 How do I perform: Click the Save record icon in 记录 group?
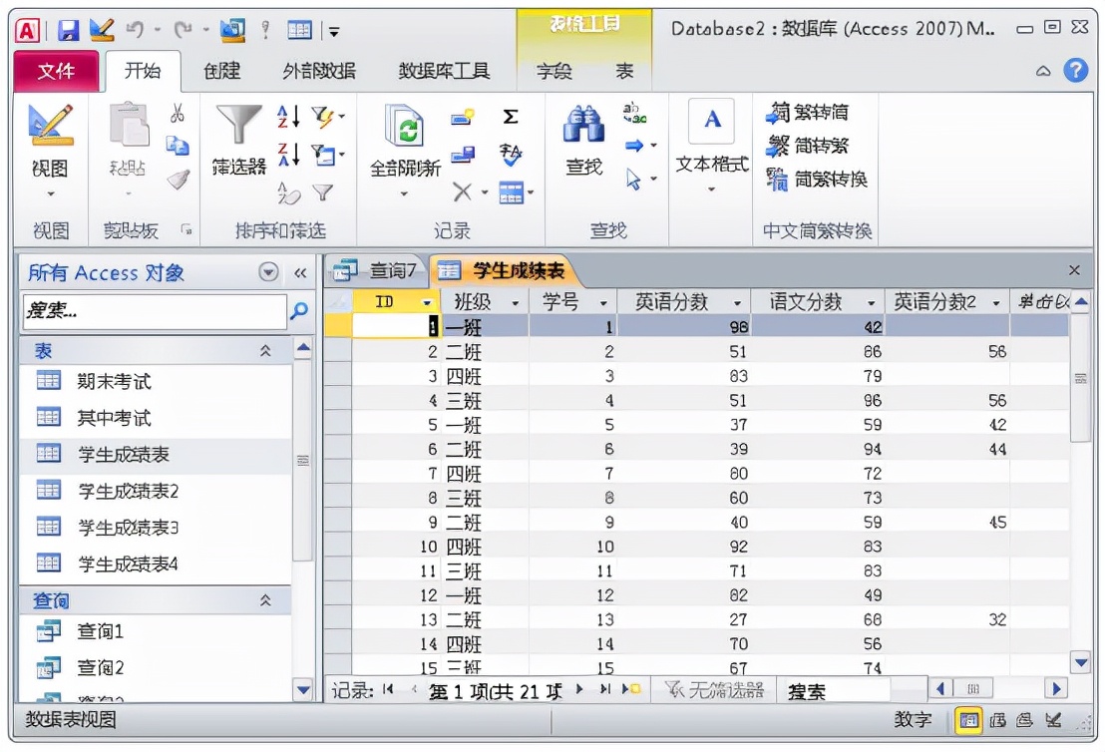463,154
